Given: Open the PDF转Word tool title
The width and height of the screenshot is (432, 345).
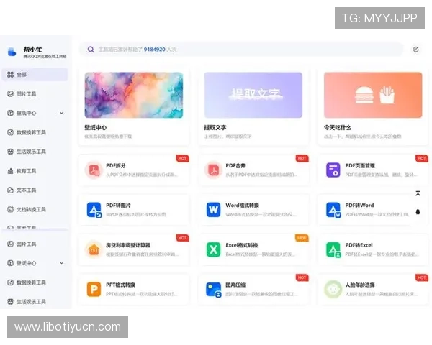Looking at the screenshot, I should point(360,206).
